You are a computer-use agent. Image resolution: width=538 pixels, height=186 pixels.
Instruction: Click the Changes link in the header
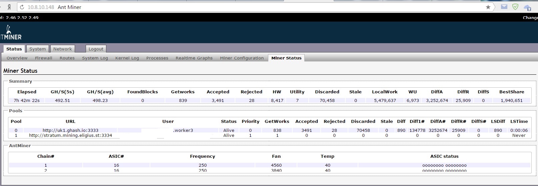pyautogui.click(x=530, y=18)
